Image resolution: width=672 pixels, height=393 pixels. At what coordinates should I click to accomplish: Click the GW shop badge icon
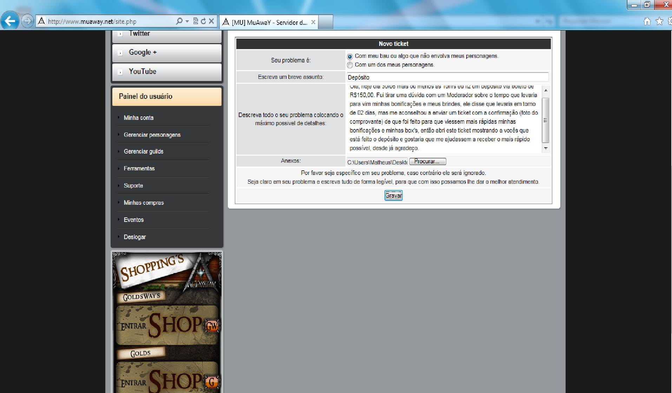point(212,326)
